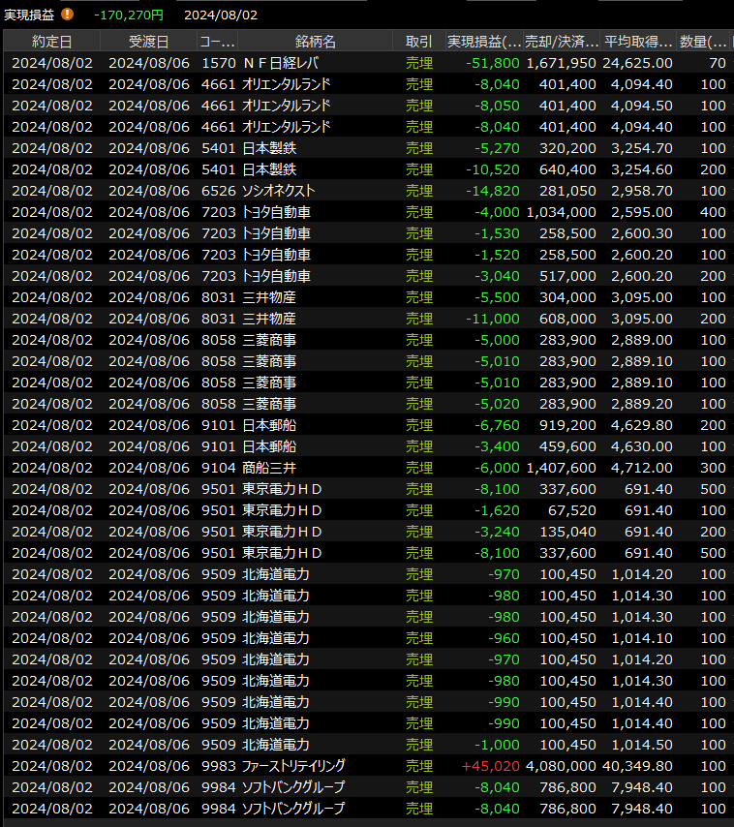The width and height of the screenshot is (734, 827).
Task: Click the +45,020 realized profit value
Action: tap(494, 766)
